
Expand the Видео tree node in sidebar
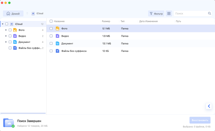tap(6, 36)
